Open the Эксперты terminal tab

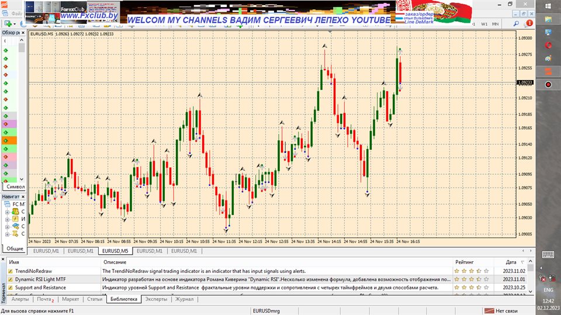click(156, 299)
